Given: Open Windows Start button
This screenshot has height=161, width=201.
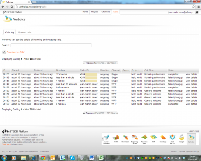Looking at the screenshot, I should [4, 158].
